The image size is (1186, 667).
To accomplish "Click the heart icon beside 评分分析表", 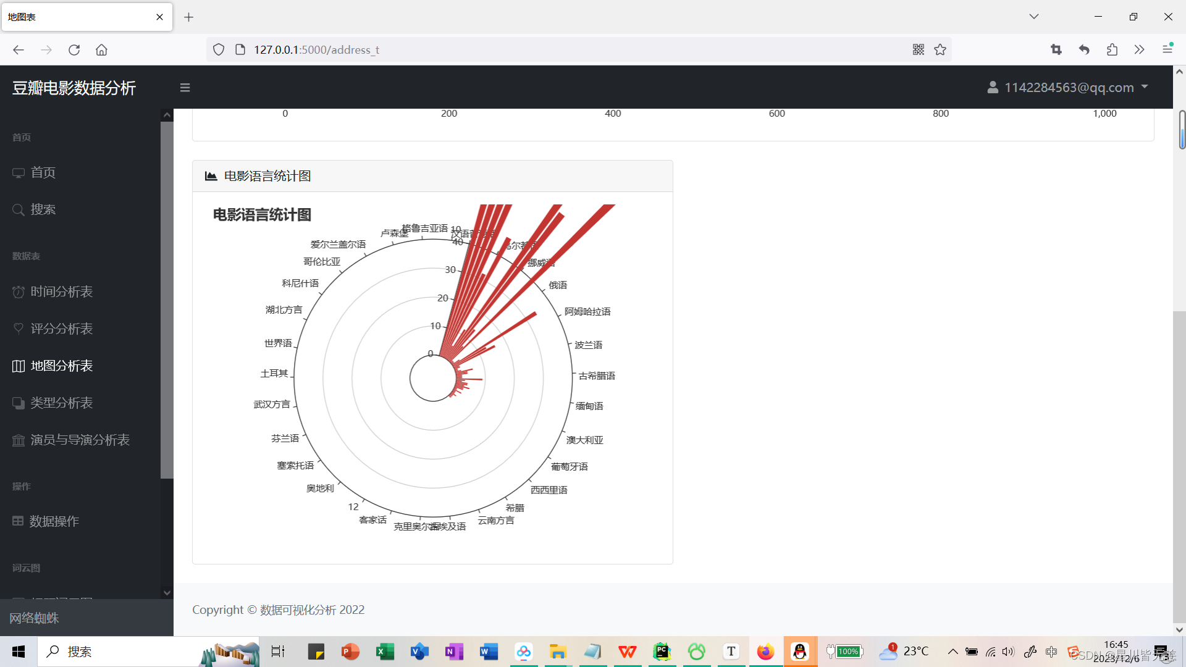I will [x=19, y=329].
